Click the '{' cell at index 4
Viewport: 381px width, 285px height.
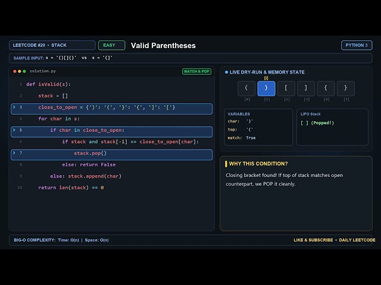pos(326,88)
